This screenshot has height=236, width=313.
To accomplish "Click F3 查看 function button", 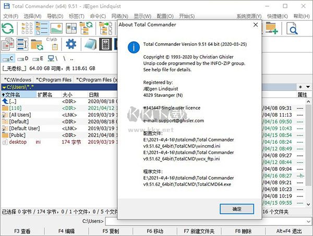I will (22, 231).
